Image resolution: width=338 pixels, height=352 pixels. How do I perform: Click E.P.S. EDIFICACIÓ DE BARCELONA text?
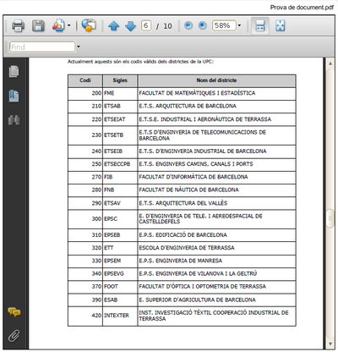click(183, 235)
